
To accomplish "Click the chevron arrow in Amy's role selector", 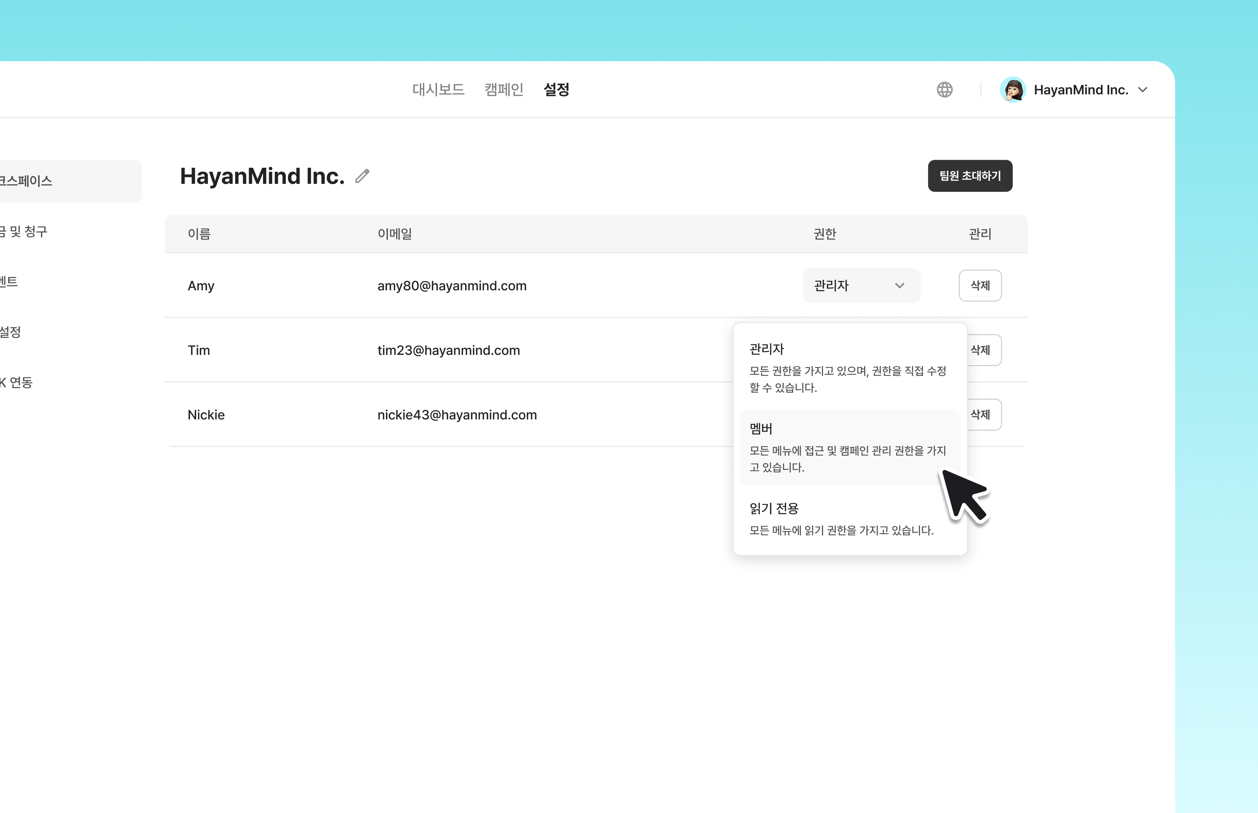I will (x=899, y=286).
